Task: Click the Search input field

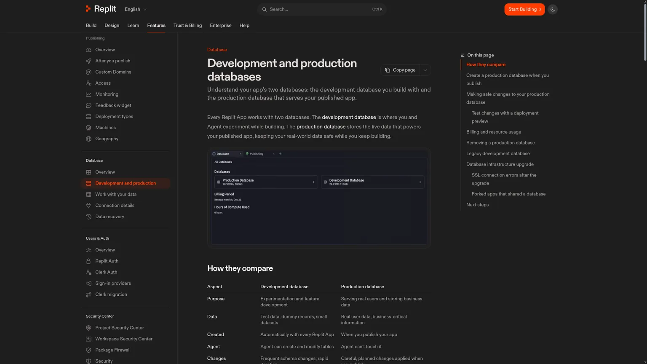Action: click(x=322, y=9)
